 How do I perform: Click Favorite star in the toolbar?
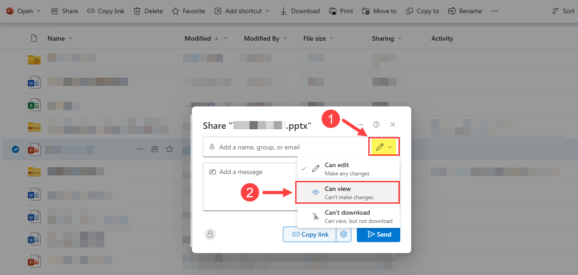188,11
